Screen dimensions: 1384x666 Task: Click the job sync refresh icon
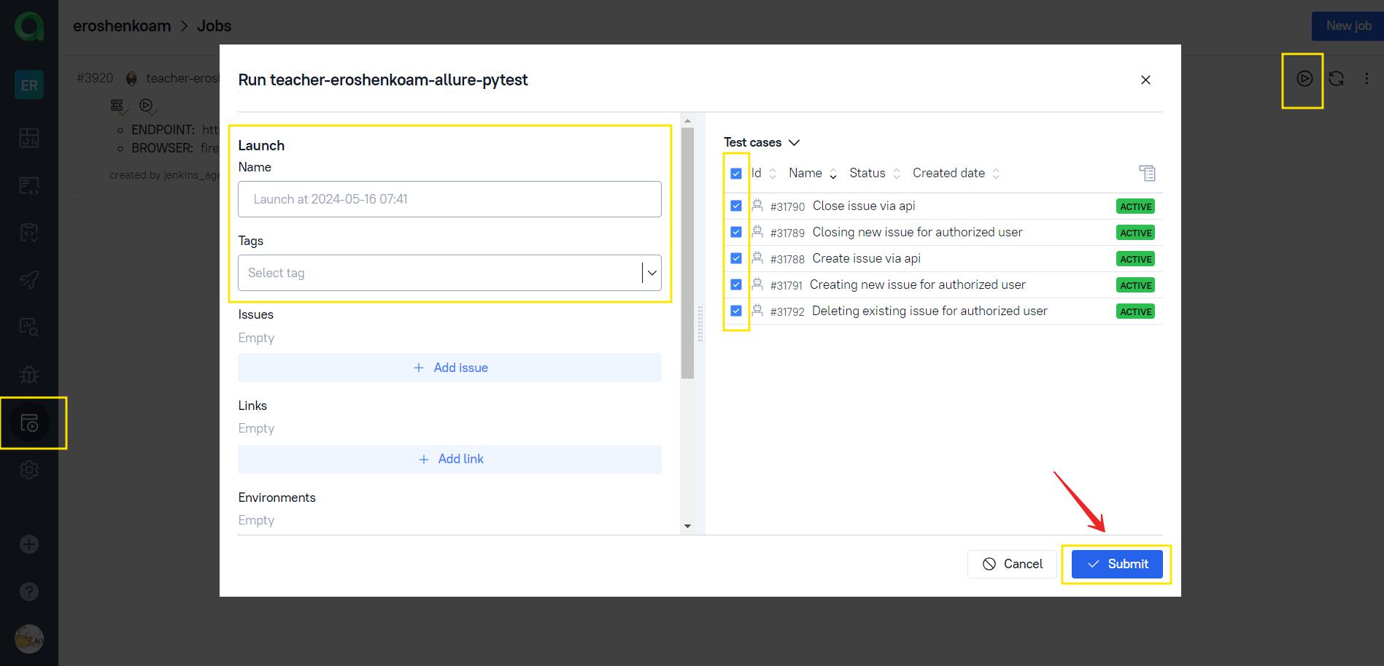click(x=1336, y=79)
